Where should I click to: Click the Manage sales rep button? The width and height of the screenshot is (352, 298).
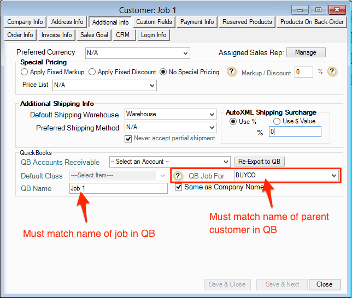click(306, 52)
